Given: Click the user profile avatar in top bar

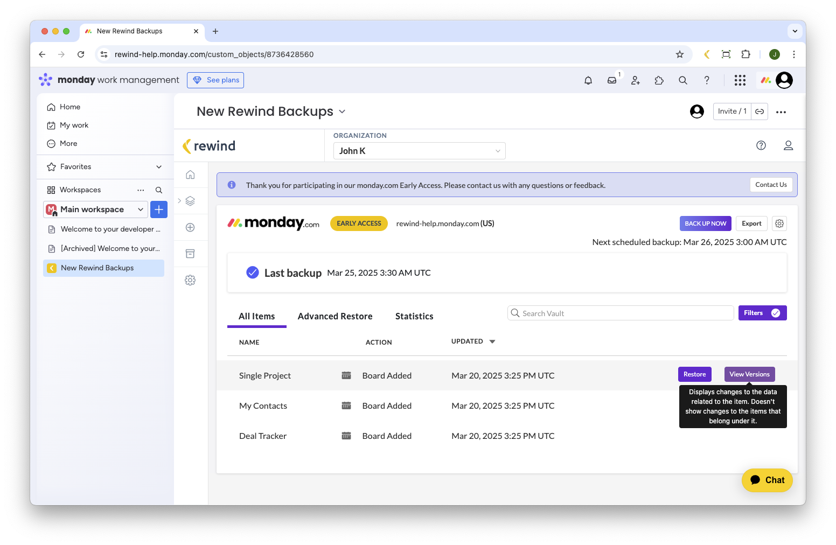Looking at the screenshot, I should (x=784, y=80).
